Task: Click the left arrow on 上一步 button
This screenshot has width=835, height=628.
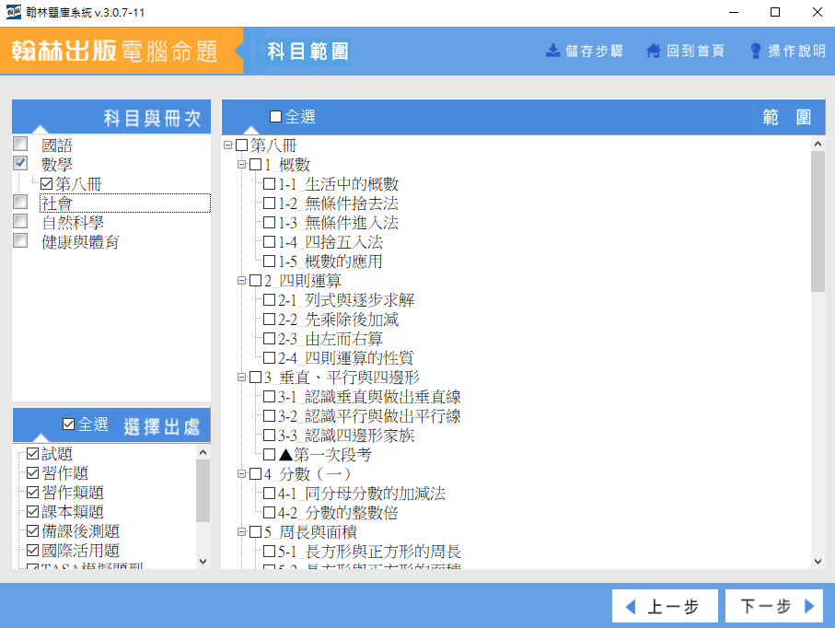Action: [631, 607]
